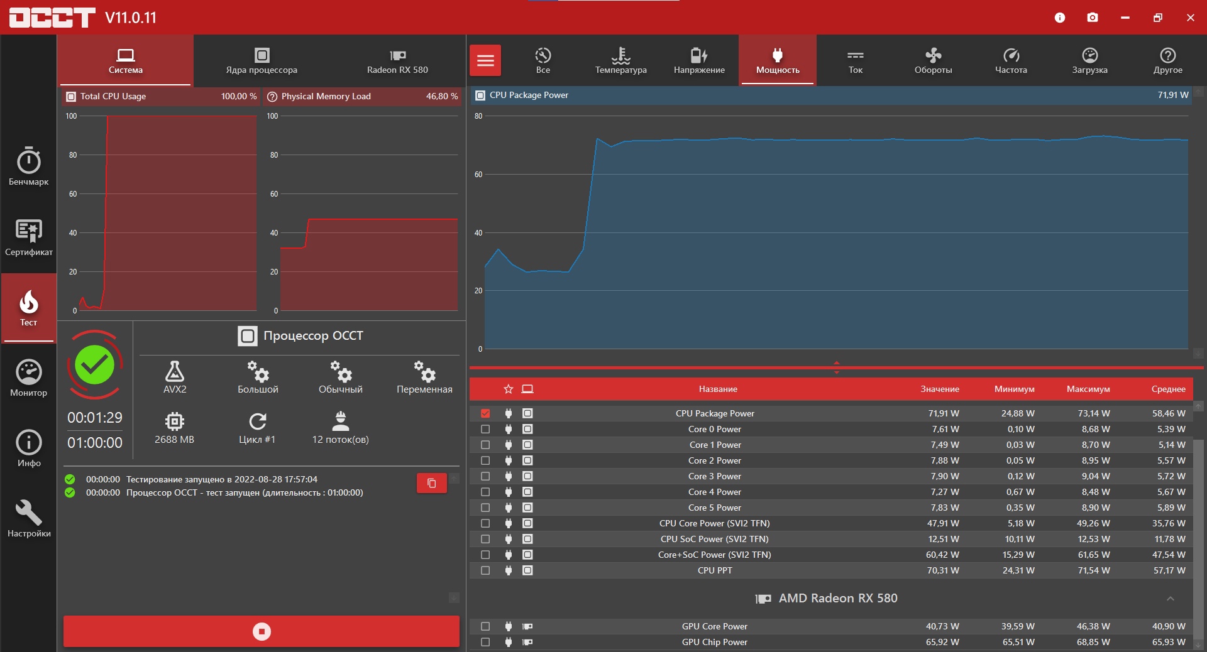Sort by Максимум column header
The height and width of the screenshot is (652, 1207).
click(x=1088, y=389)
